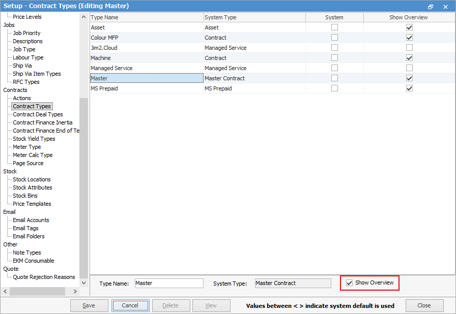Select Price Templates under Stock
This screenshot has width=456, height=314.
tap(32, 204)
